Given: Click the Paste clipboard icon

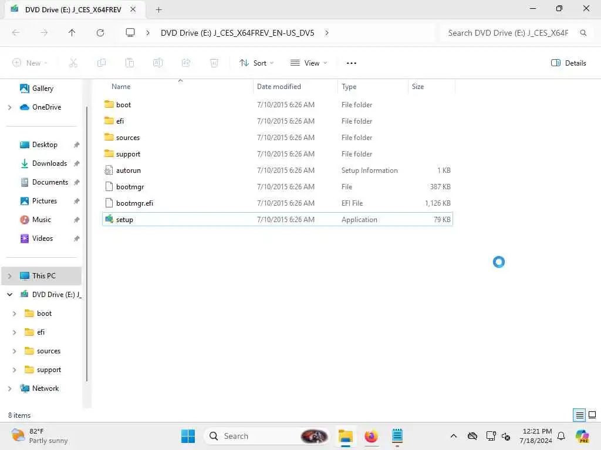Looking at the screenshot, I should [x=130, y=63].
